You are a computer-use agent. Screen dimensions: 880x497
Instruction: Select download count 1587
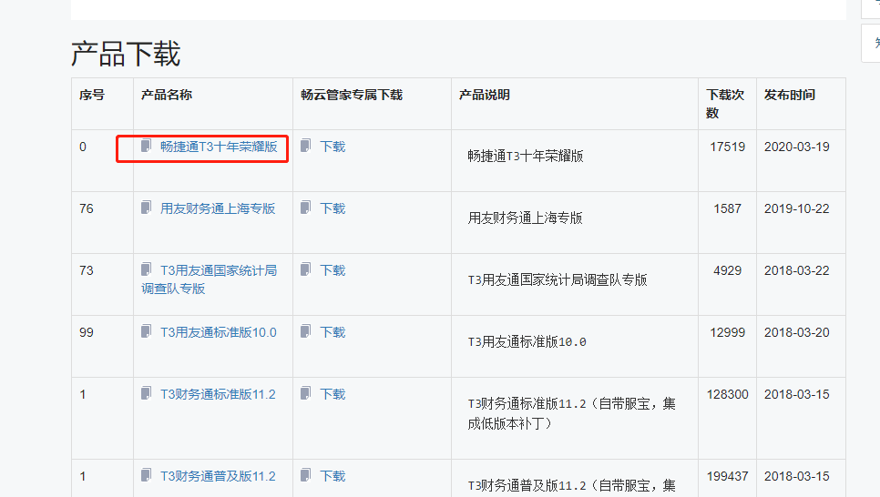(727, 208)
